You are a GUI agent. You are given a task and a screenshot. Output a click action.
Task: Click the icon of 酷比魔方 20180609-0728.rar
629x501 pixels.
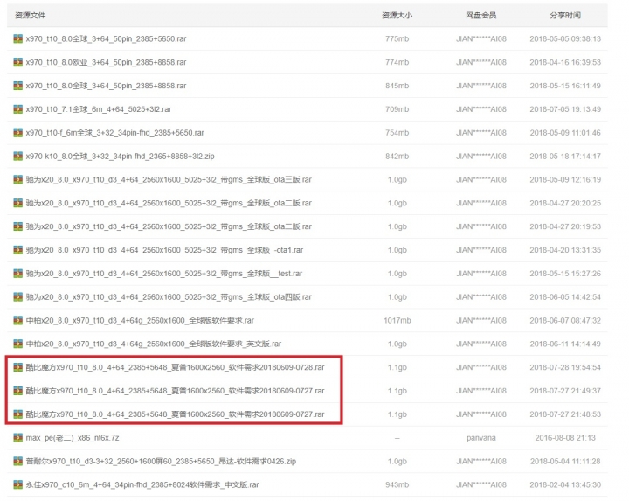[x=17, y=367]
